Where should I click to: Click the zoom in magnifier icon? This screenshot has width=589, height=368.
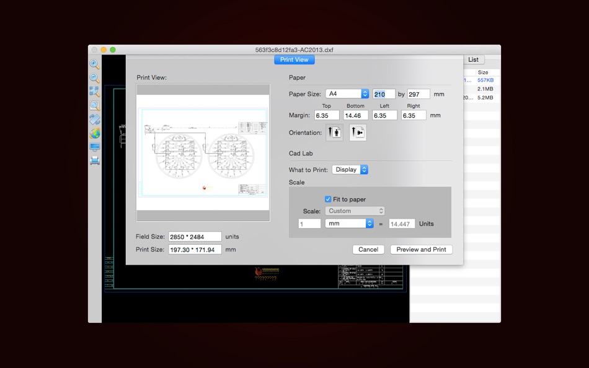coord(94,64)
